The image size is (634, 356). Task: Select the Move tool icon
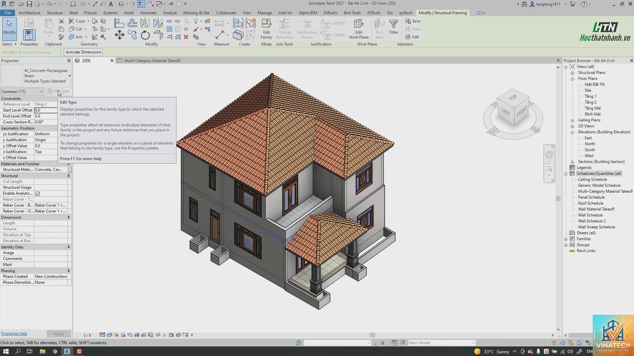tap(120, 35)
